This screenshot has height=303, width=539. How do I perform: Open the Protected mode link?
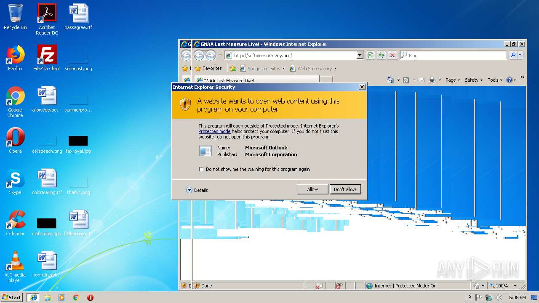(214, 131)
